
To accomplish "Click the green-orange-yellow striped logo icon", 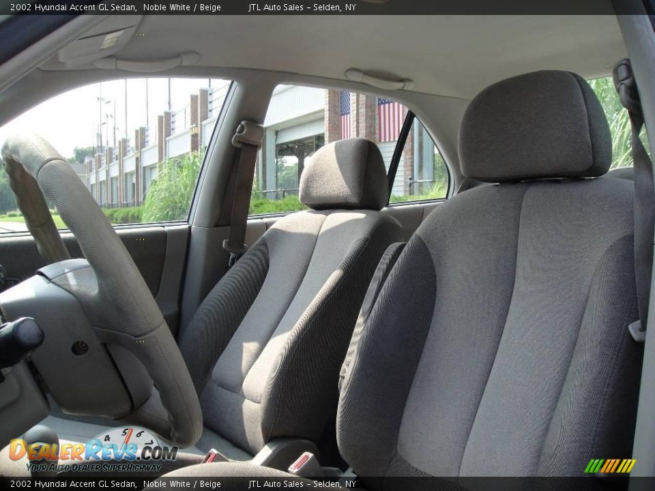I will coord(610,466).
